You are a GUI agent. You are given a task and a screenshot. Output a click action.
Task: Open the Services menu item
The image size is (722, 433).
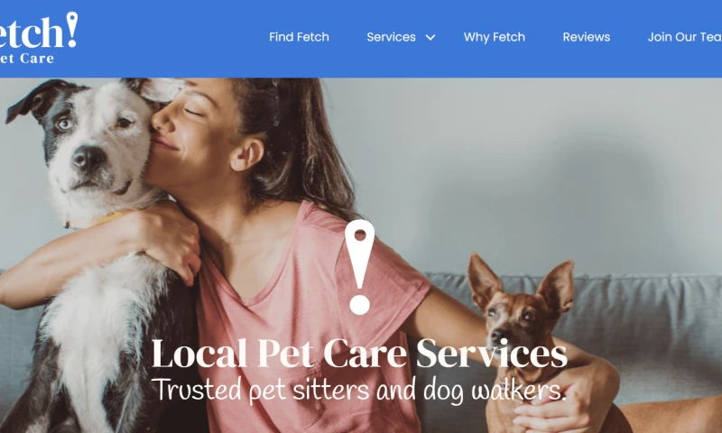[391, 37]
